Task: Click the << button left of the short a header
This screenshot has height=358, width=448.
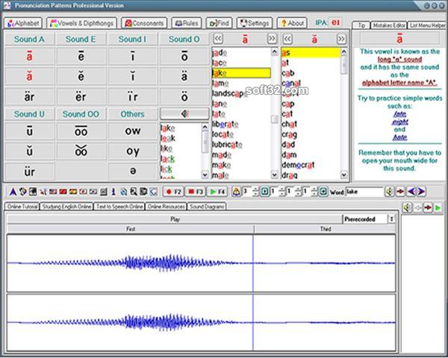Action: coord(287,39)
